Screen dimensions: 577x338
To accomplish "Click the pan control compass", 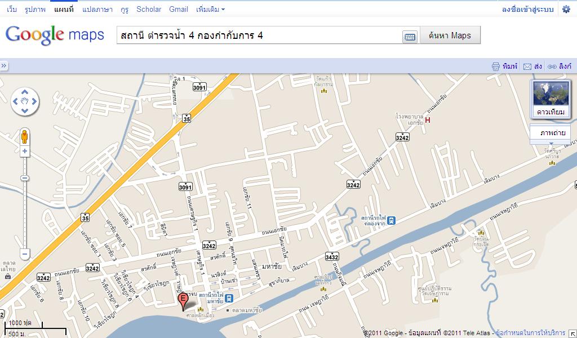I will 25,102.
